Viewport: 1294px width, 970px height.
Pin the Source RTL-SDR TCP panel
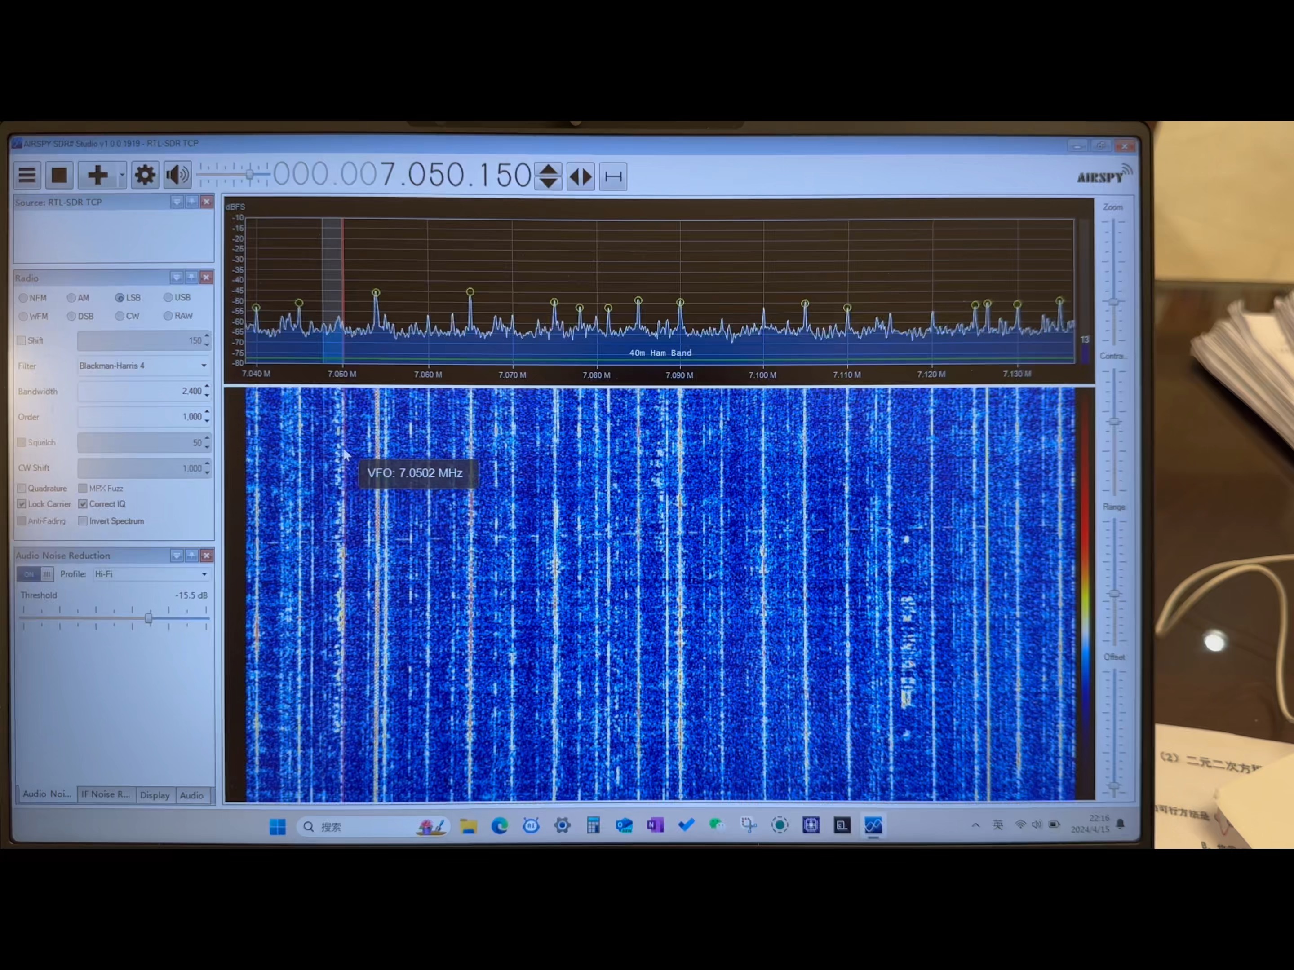point(192,202)
